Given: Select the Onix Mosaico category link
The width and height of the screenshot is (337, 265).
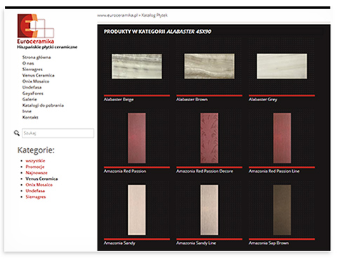Looking at the screenshot, I should [x=39, y=185].
